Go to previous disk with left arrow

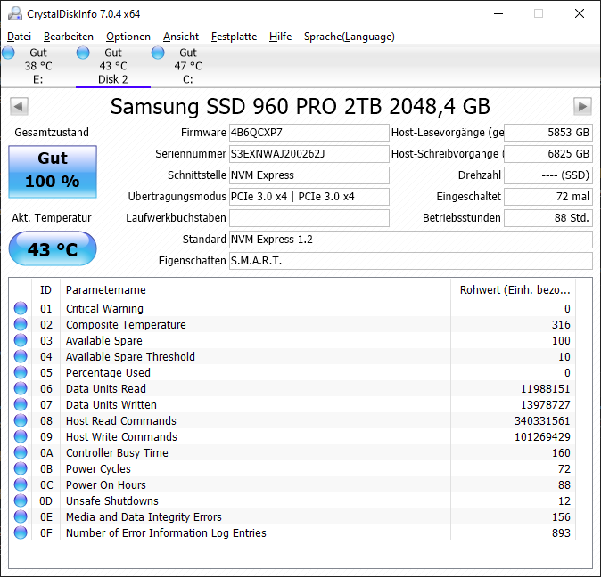(x=18, y=107)
